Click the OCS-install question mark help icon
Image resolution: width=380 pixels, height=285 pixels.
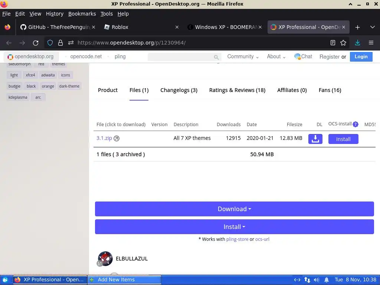356,124
